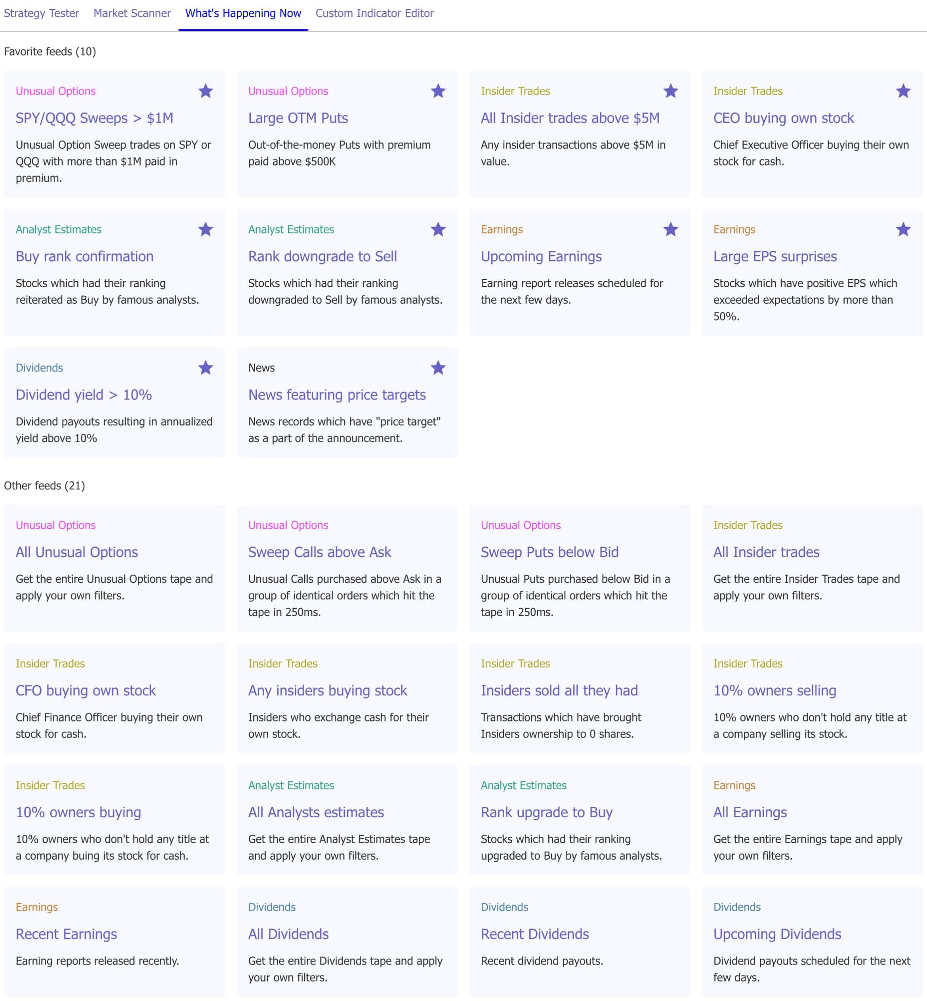Screen dimensions: 927x1001
Task: Select the Recent Earnings card
Action: 66,934
